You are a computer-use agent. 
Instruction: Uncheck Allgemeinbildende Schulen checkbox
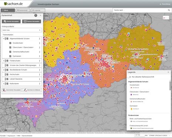[x=7, y=38]
